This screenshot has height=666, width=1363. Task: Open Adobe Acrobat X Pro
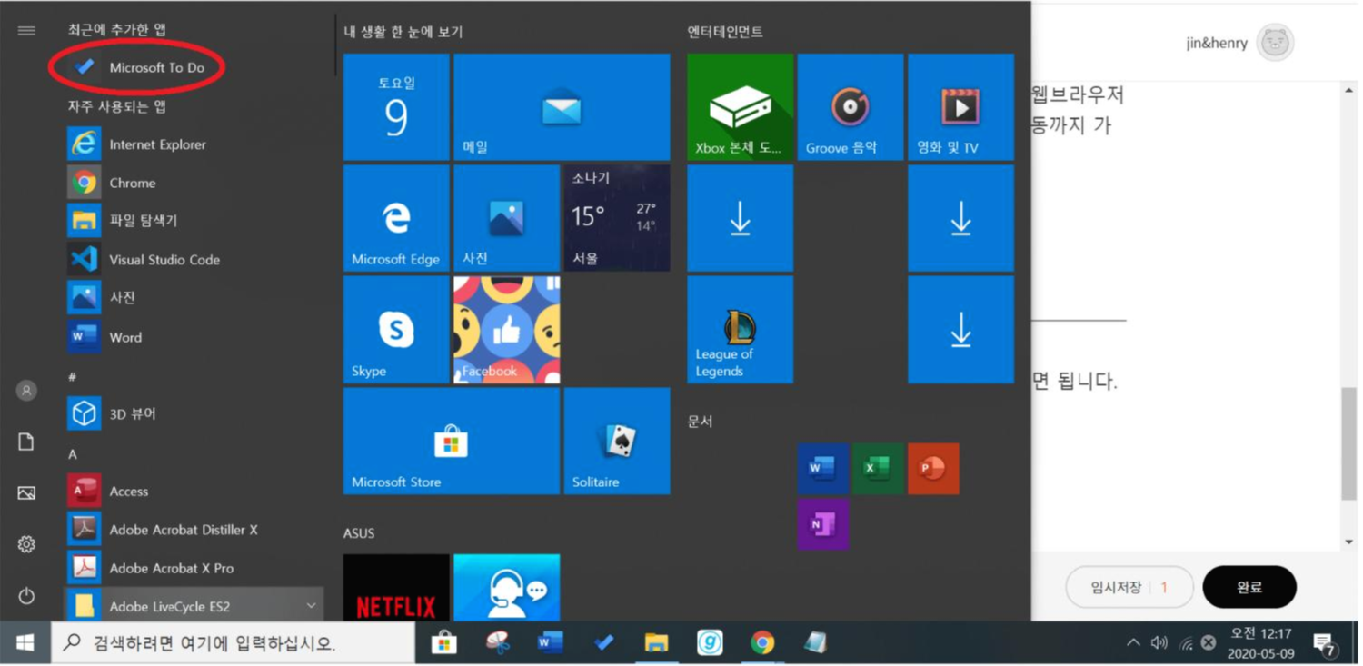194,568
